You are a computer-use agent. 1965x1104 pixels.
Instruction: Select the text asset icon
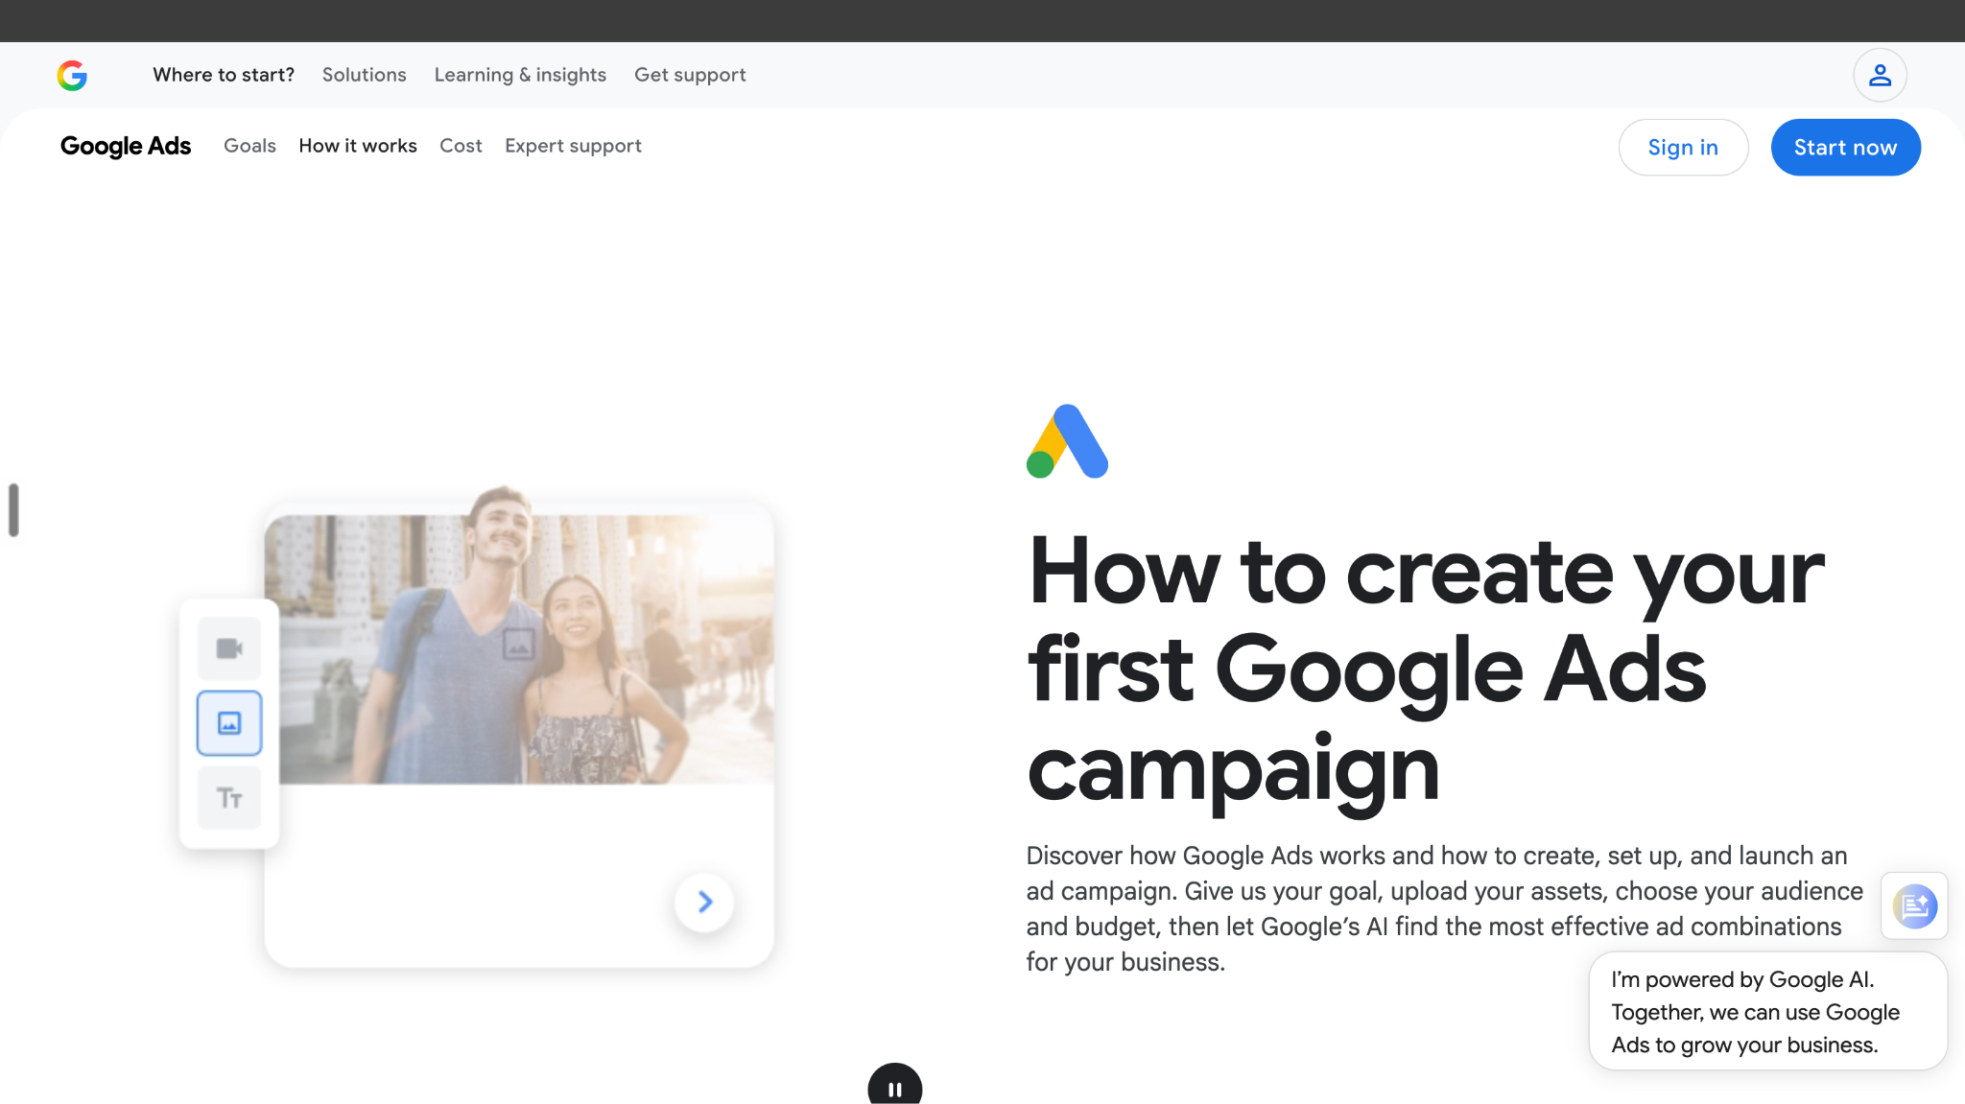pyautogui.click(x=229, y=798)
